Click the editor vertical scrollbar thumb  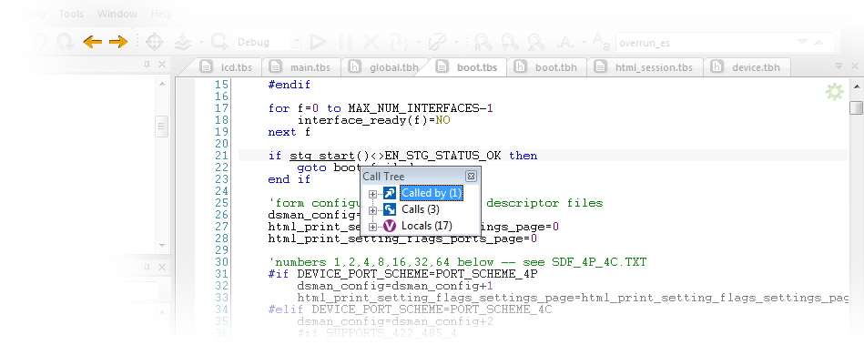coord(856,107)
